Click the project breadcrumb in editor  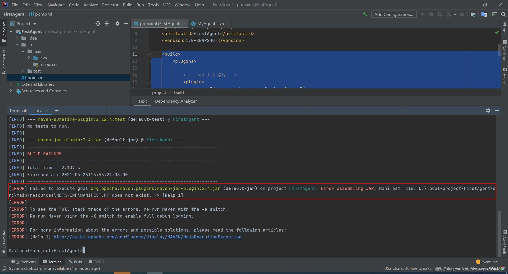[159, 92]
